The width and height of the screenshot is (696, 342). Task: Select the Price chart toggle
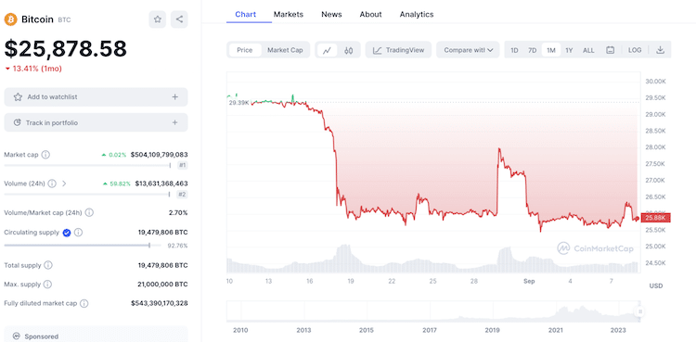(245, 50)
